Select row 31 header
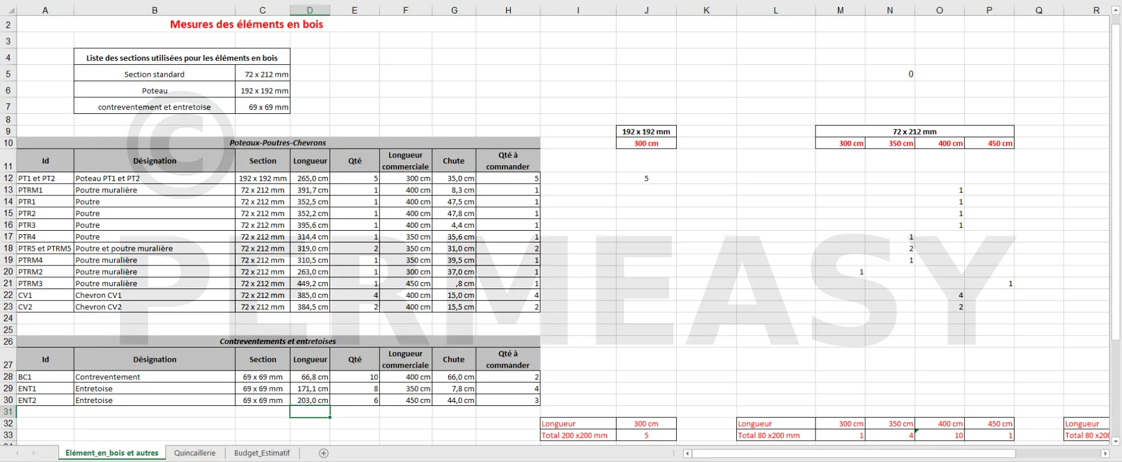1122x462 pixels. 8,412
